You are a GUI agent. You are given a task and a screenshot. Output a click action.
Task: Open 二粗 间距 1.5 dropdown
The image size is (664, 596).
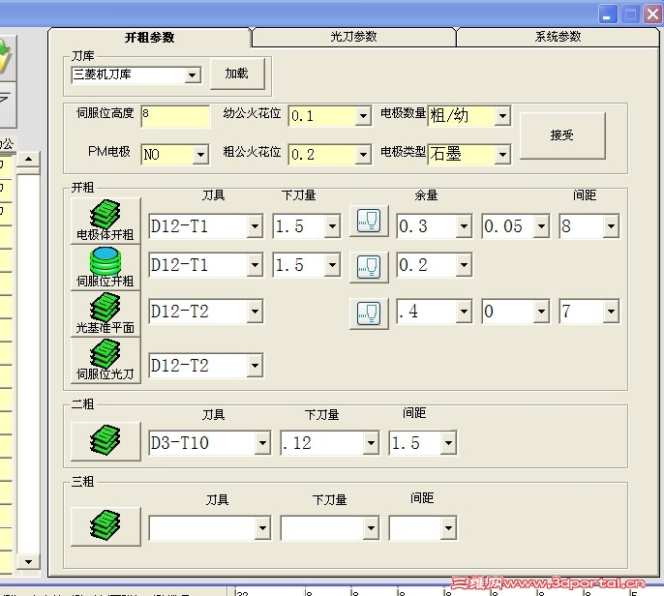(x=448, y=443)
